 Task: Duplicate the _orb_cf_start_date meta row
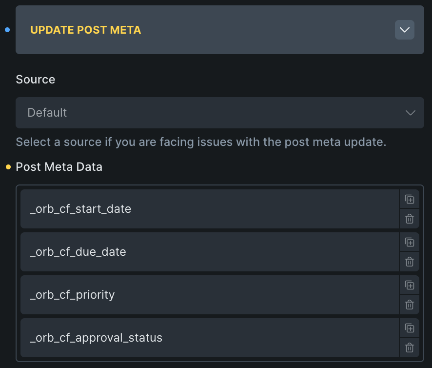coord(410,199)
